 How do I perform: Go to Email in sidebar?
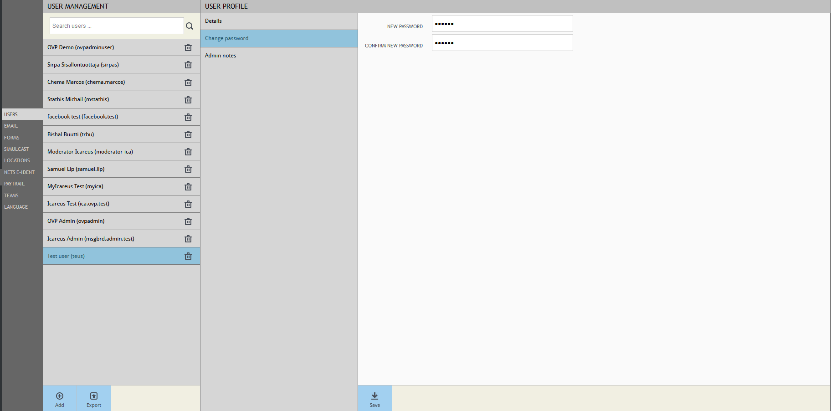tap(11, 126)
